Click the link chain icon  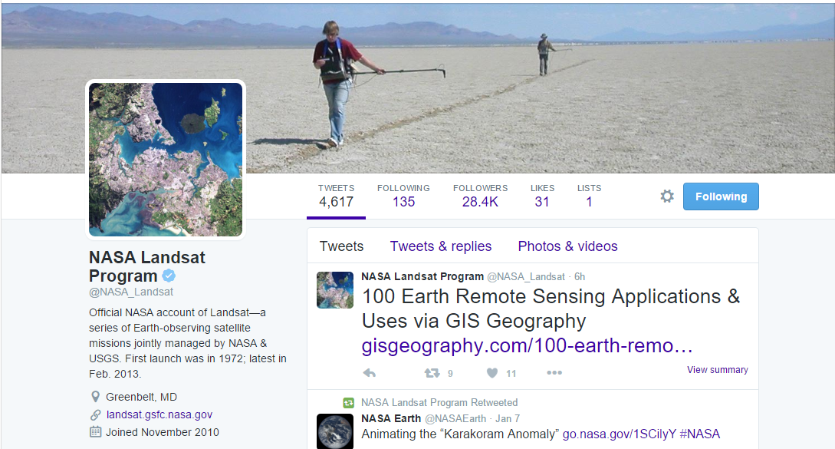[95, 415]
